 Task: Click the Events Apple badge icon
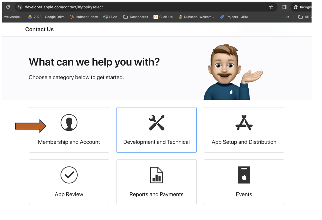(x=244, y=175)
